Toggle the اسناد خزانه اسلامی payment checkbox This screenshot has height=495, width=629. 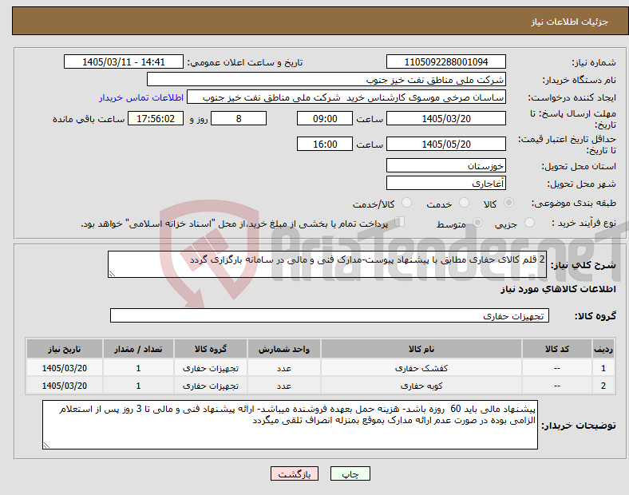400,221
